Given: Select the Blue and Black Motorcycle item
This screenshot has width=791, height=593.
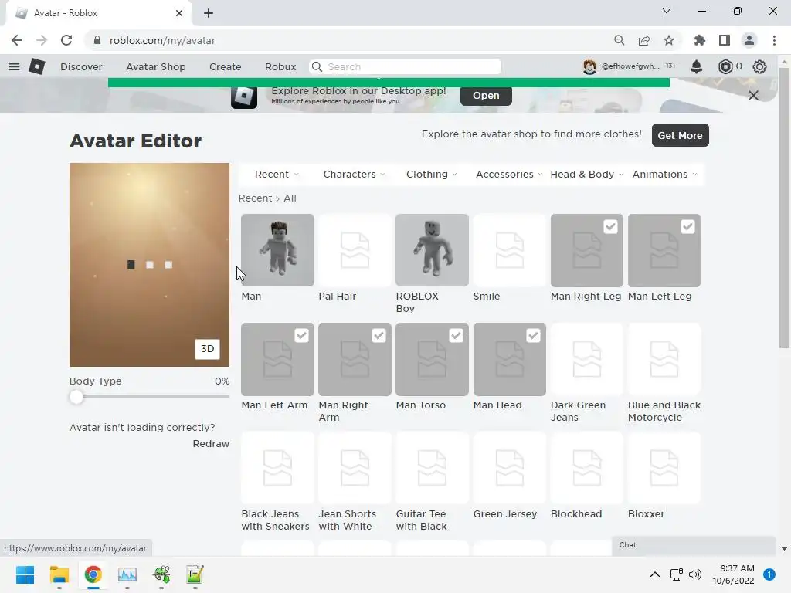Looking at the screenshot, I should [664, 359].
